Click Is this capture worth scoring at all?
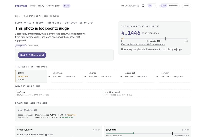The height and width of the screenshot is (137, 206). 35,135
